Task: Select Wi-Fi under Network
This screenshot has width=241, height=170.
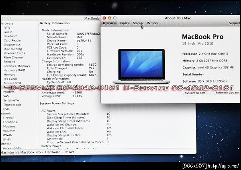Action: tap(7, 139)
